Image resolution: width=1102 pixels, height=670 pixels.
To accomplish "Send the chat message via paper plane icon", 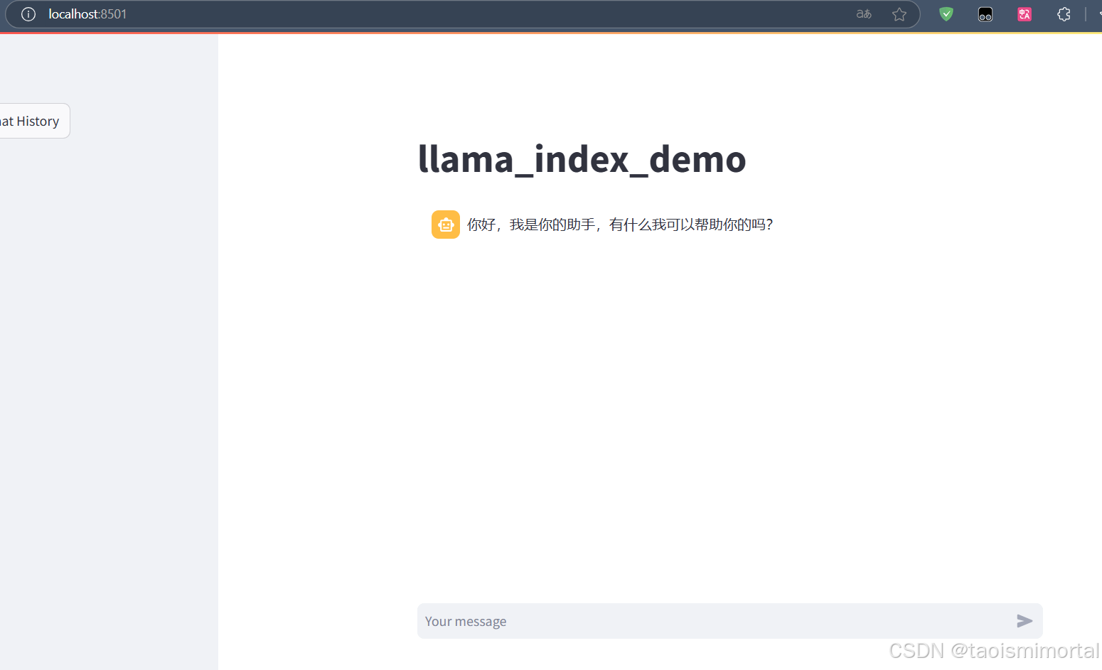I will 1025,621.
